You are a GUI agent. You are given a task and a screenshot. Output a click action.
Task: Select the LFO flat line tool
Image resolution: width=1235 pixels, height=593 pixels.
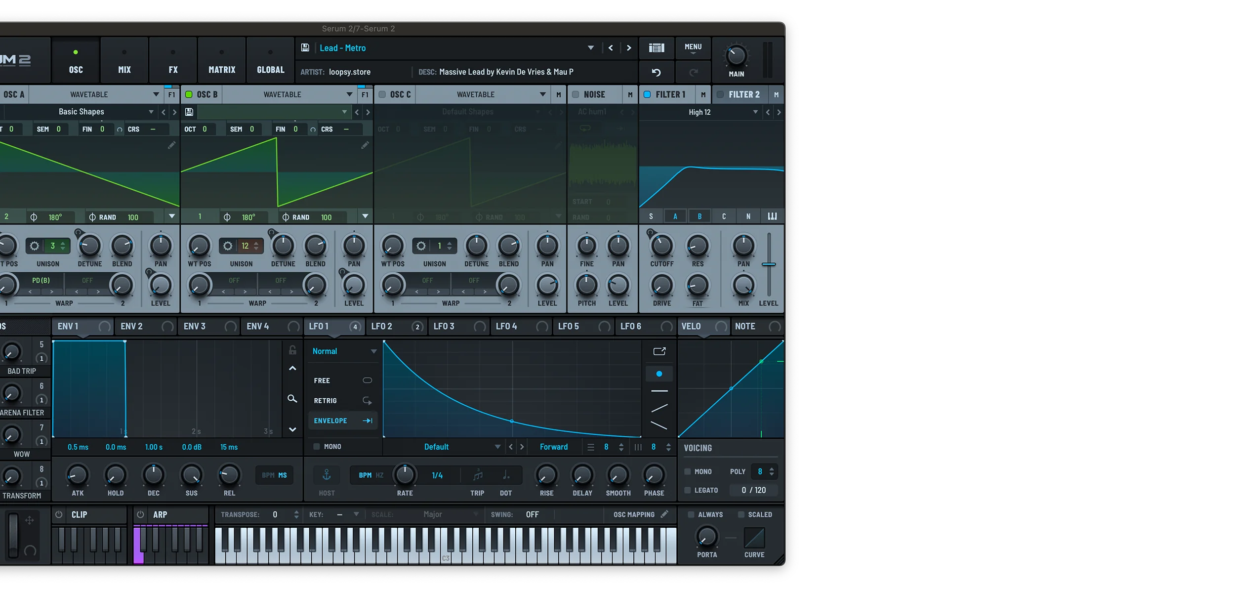point(659,391)
